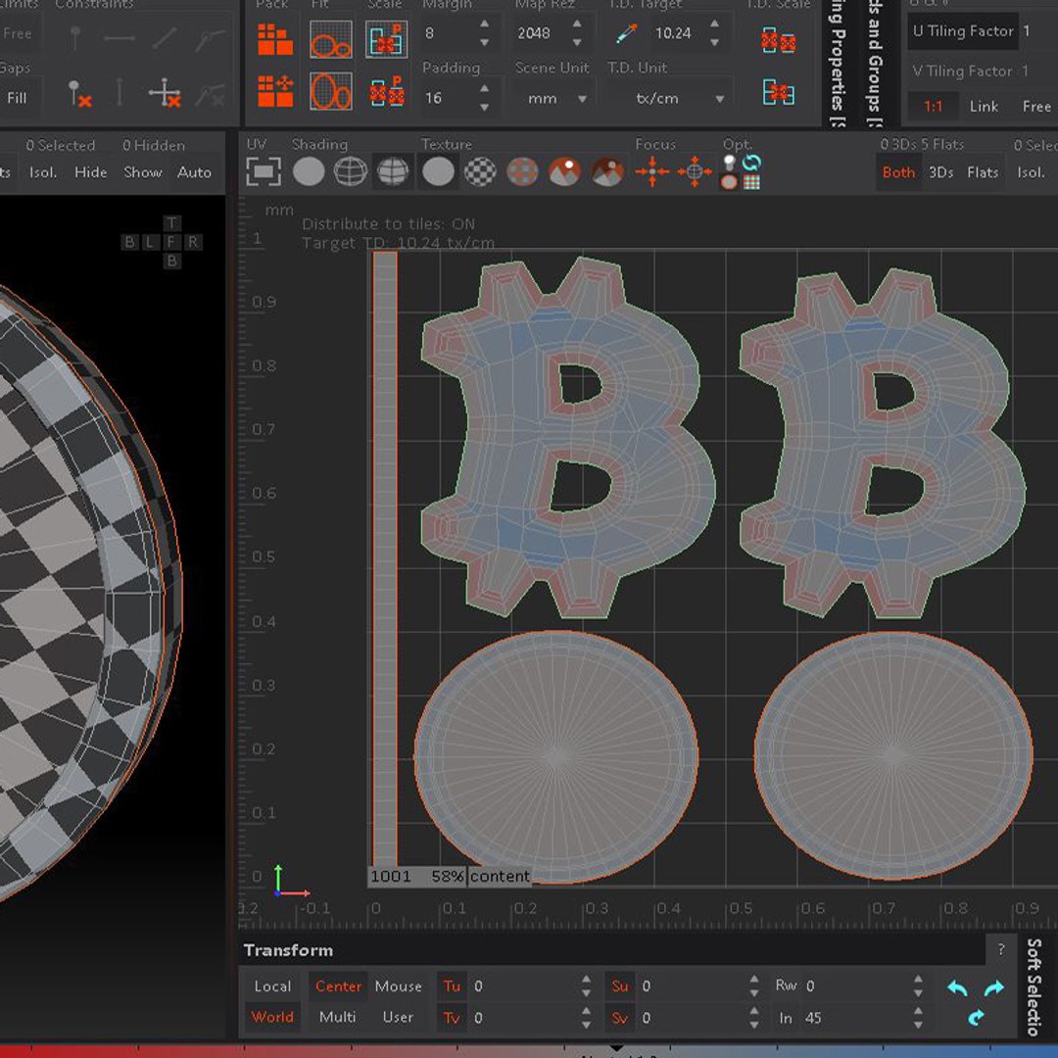
Task: Decrease the Sv scale value
Action: pos(754,1026)
